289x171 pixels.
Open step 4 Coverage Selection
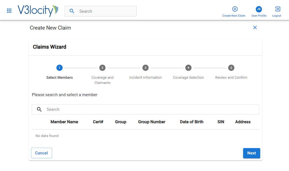188,68
